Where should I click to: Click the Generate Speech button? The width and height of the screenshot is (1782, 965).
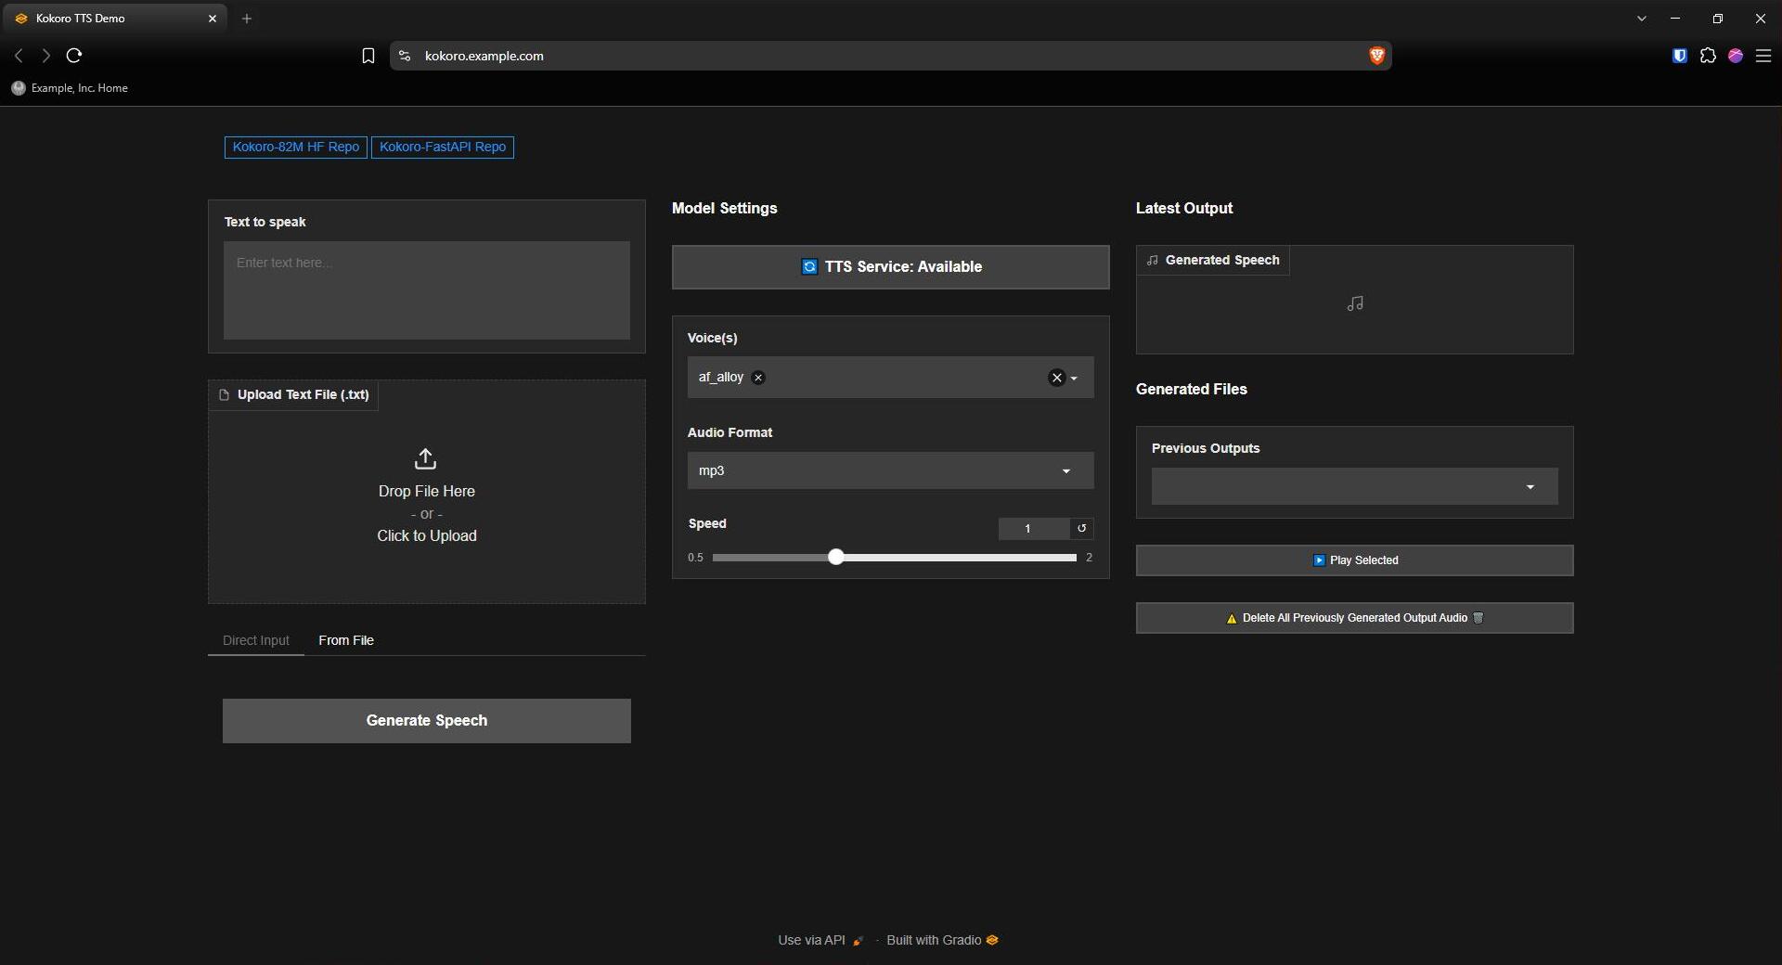point(427,721)
